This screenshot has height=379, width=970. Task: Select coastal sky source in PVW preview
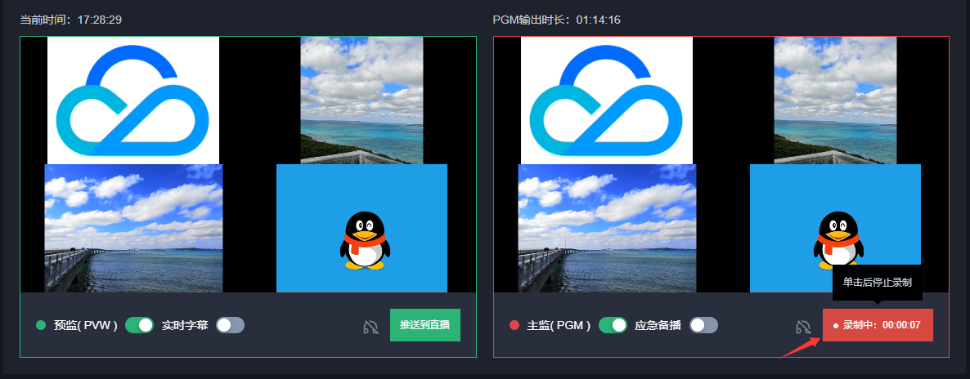pos(362,100)
